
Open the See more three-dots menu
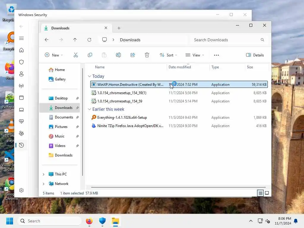(x=216, y=55)
